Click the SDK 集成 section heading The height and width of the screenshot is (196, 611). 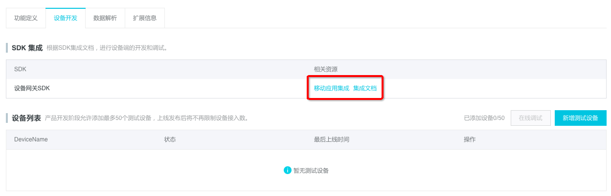[27, 48]
